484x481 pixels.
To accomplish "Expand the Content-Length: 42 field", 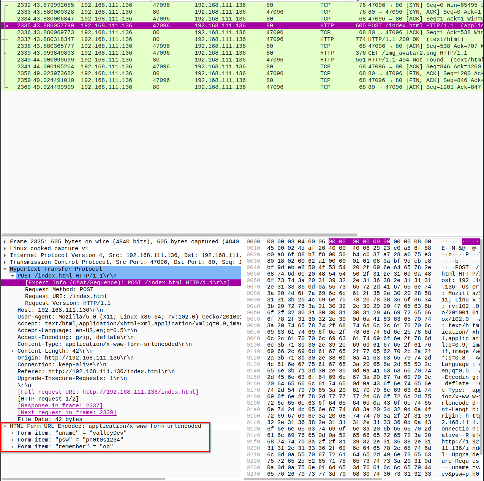I will (13, 351).
